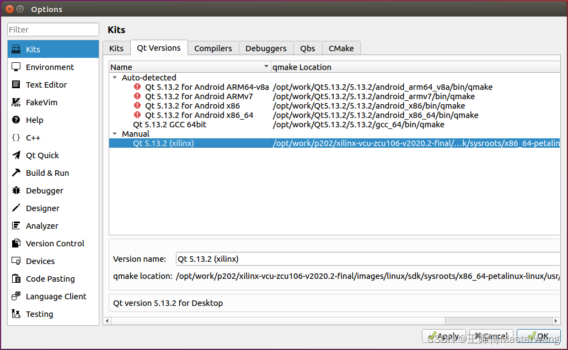Click the Name column sort arrow
Viewport: 568px width, 350px height.
coord(266,66)
